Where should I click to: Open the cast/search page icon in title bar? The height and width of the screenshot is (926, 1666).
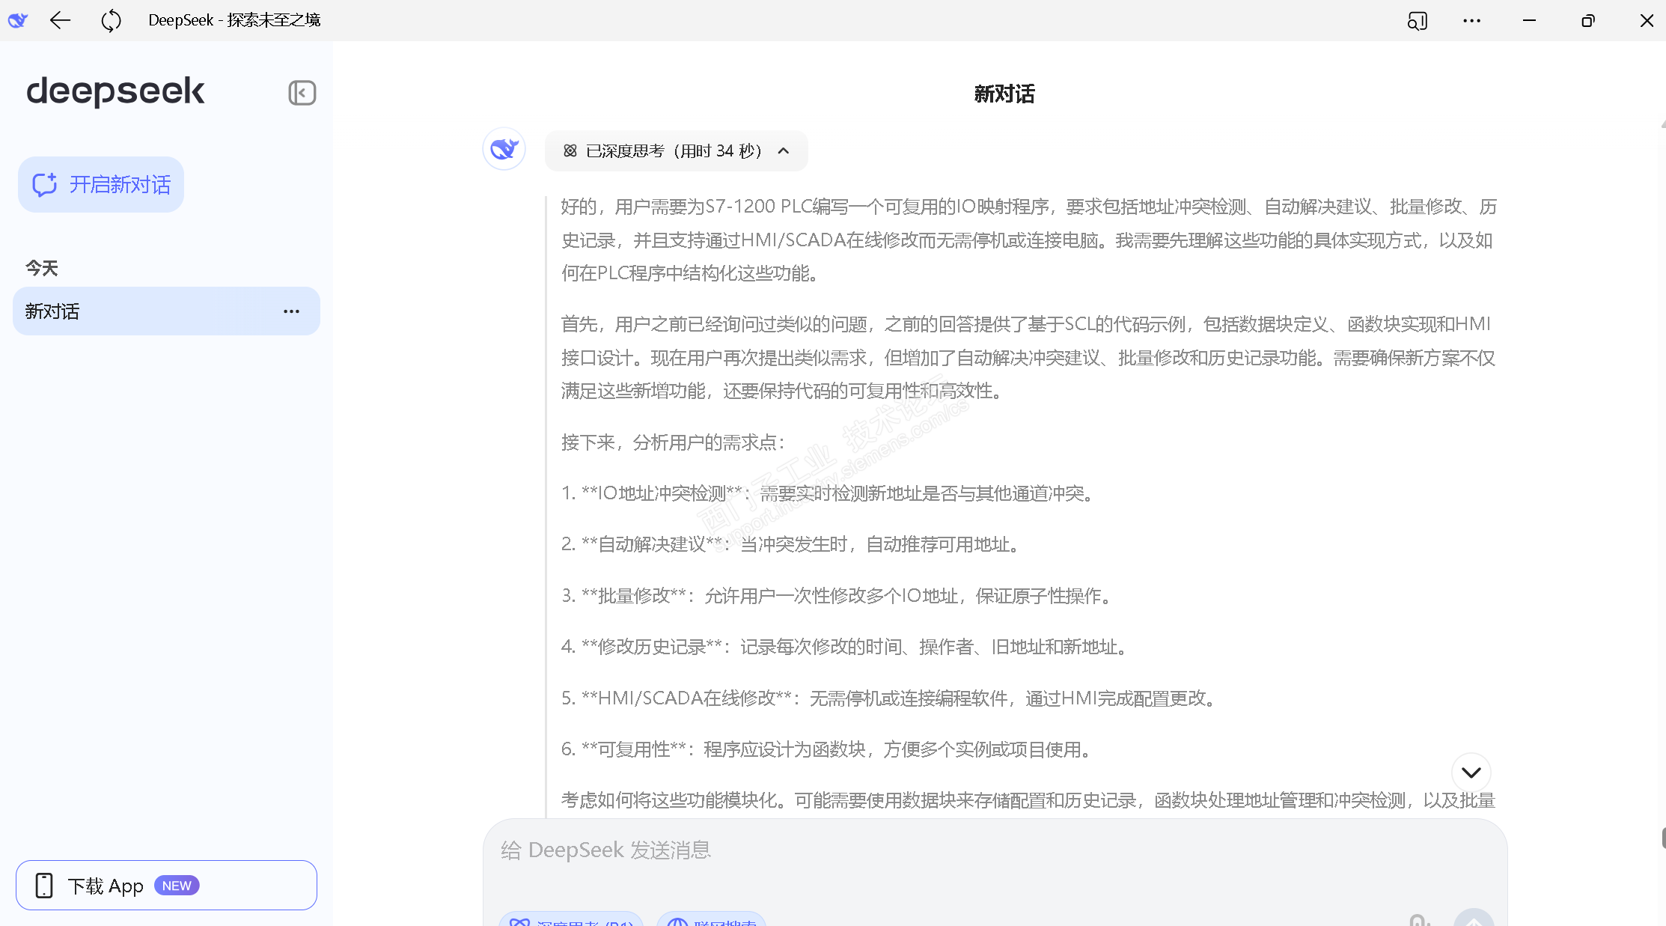[1417, 20]
